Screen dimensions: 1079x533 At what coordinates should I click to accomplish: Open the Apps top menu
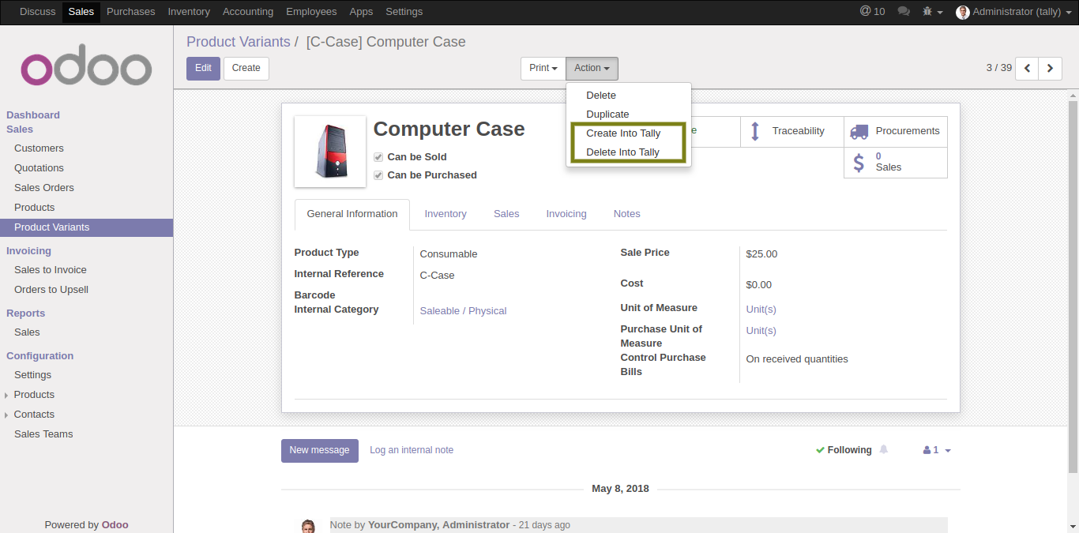pyautogui.click(x=361, y=12)
